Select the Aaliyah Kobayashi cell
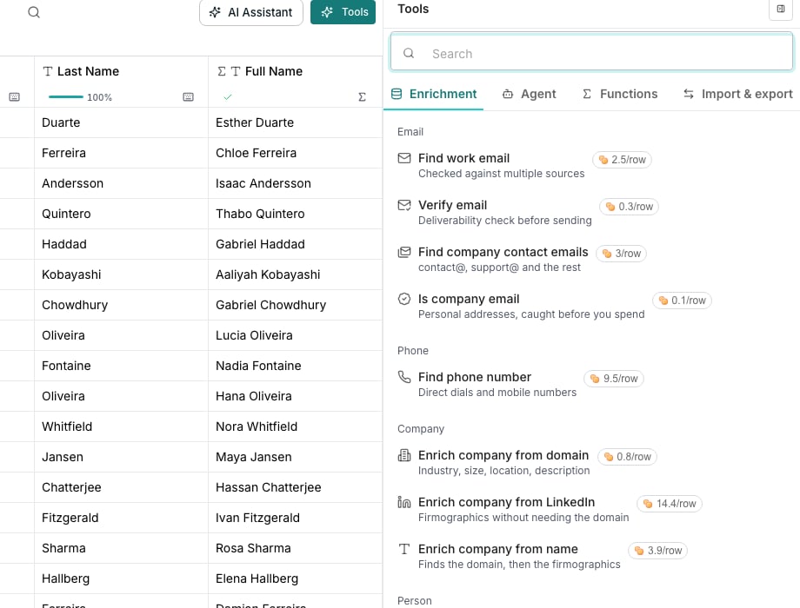Viewport: 800px width, 608px height. point(295,274)
